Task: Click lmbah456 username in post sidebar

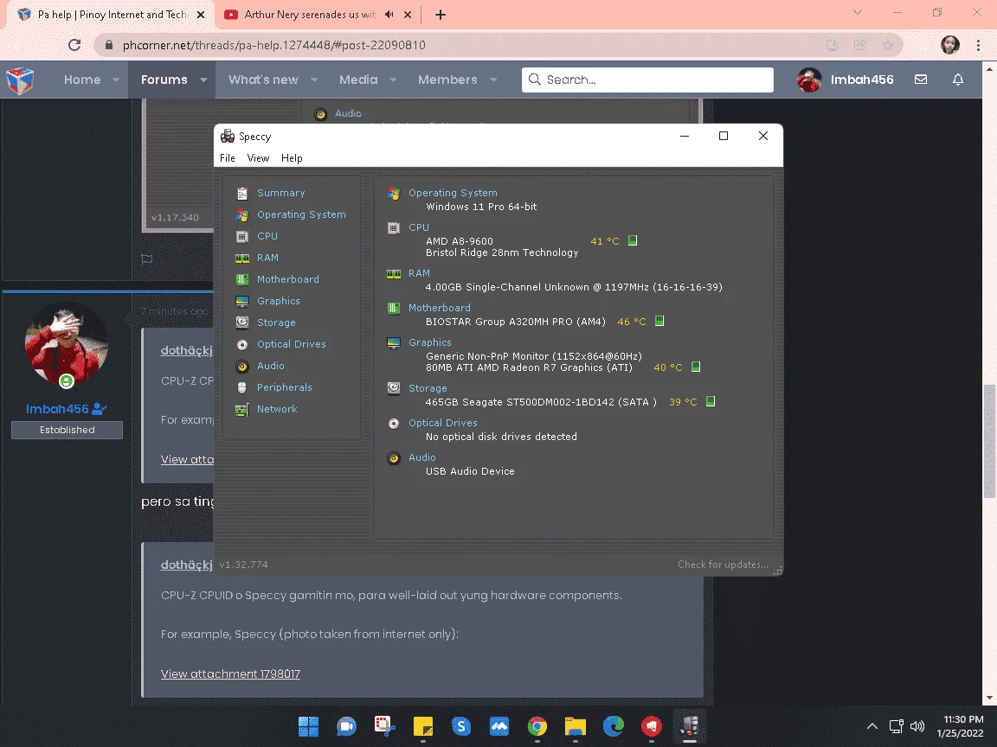Action: pyautogui.click(x=57, y=409)
